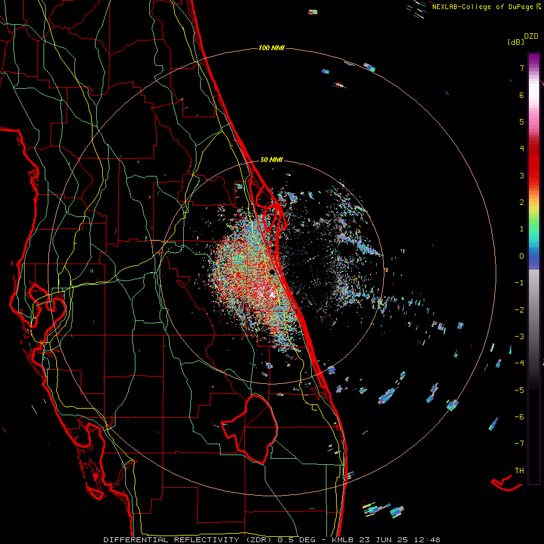Click the -5 tick on the color scale
This screenshot has height=544, width=544.
(519, 390)
